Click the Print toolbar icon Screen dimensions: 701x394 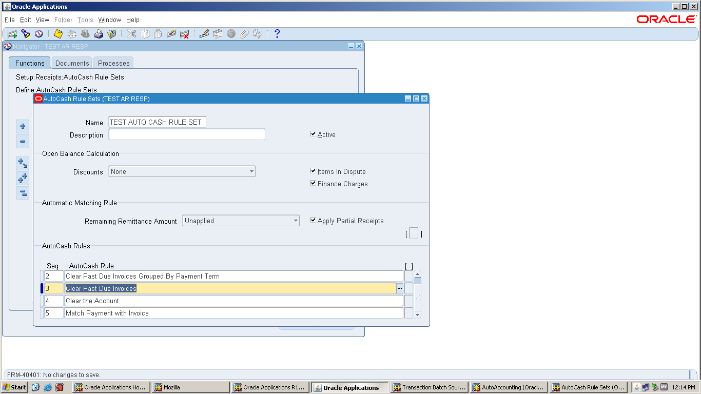[99, 34]
